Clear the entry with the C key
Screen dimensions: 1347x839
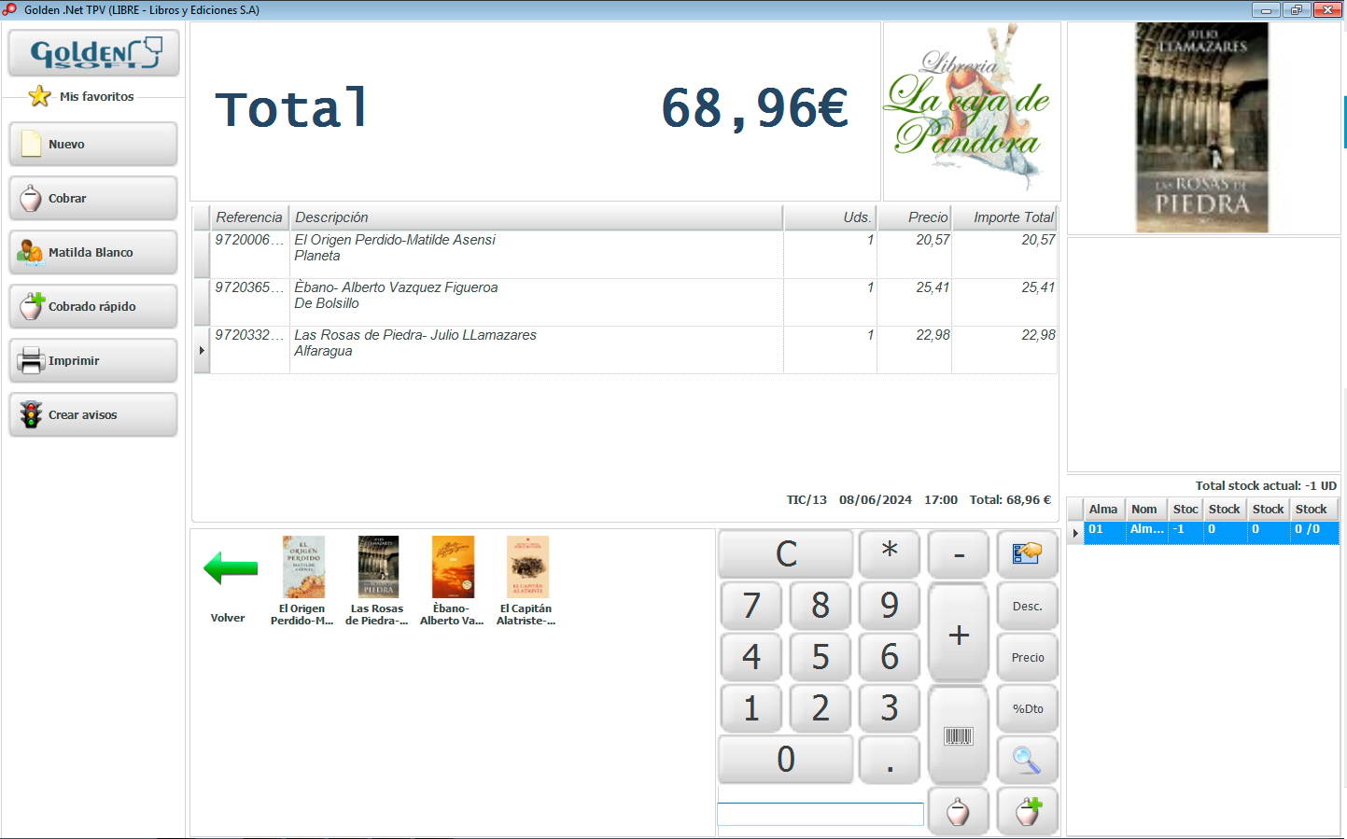coord(786,554)
